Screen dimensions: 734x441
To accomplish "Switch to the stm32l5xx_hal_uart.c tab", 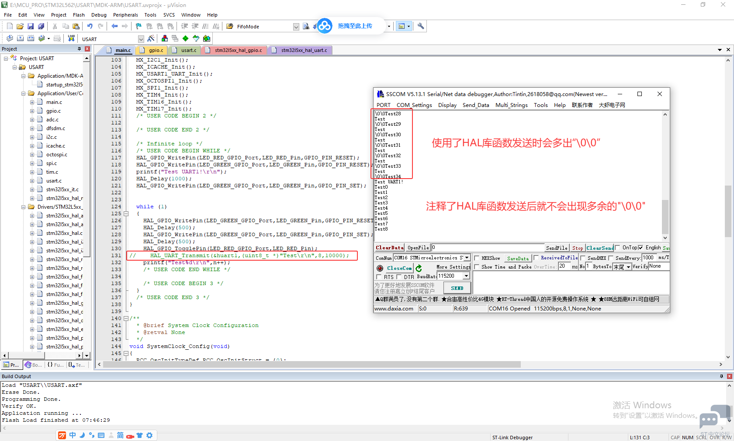I will [300, 50].
